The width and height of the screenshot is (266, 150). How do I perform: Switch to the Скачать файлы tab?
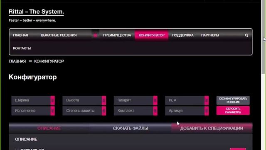130,128
